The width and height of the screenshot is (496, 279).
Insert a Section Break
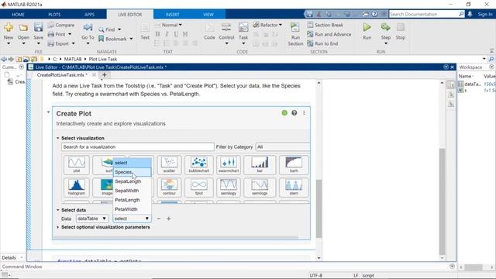(325, 25)
